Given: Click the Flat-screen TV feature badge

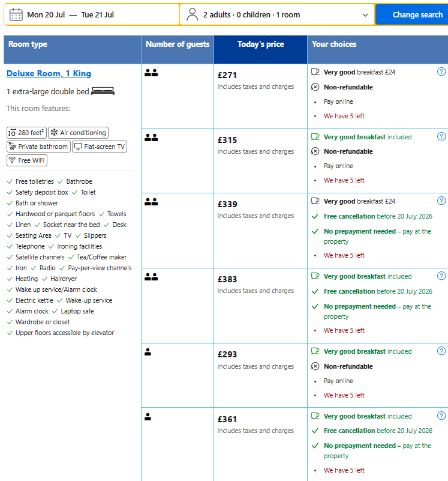Looking at the screenshot, I should (x=100, y=147).
